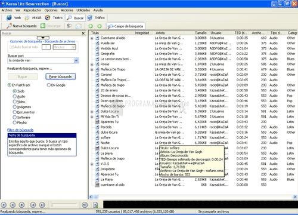The height and width of the screenshot is (215, 298).
Task: Open the Utilidades menu
Action: click(x=83, y=10)
